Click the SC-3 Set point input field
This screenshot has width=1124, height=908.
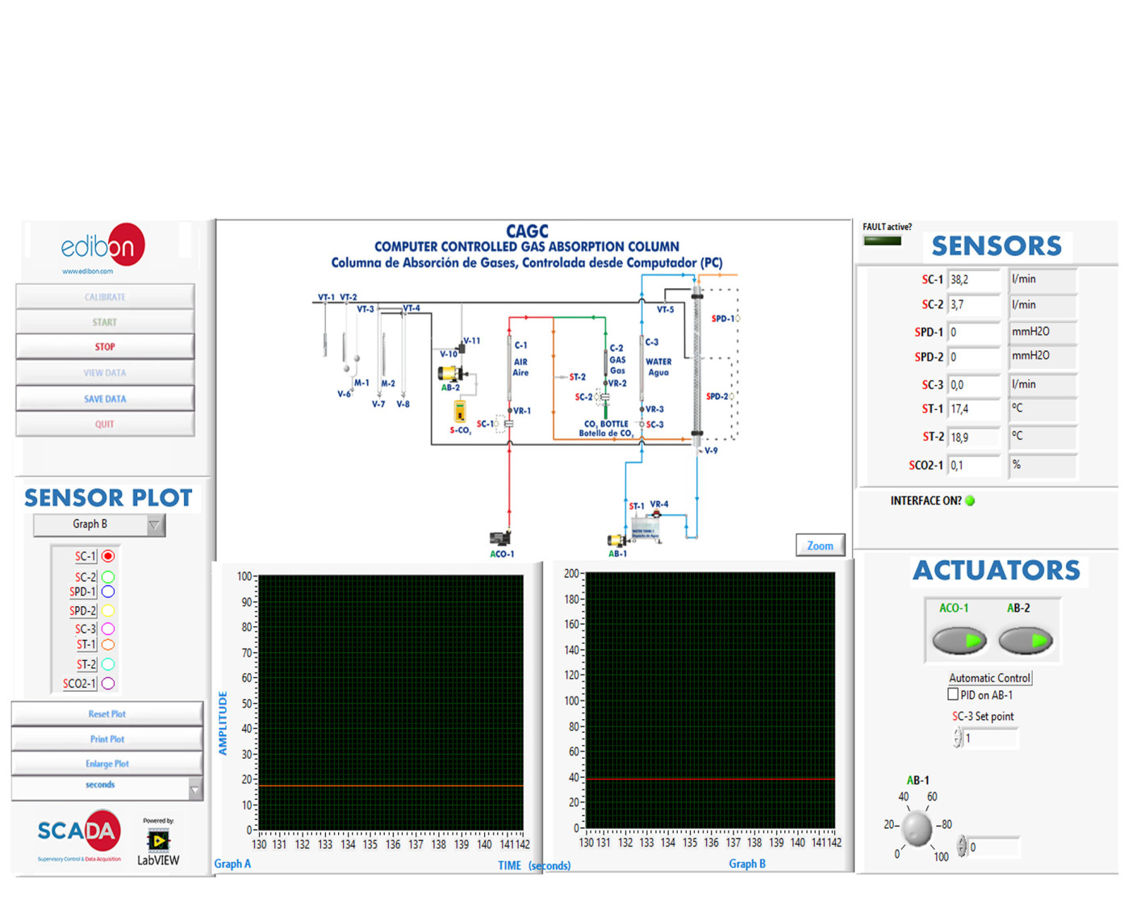(x=991, y=738)
